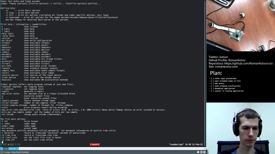The width and height of the screenshot is (275, 154).
Task: Click the '-demuxers show available demuxers' line
Action: pyautogui.click(x=26, y=47)
